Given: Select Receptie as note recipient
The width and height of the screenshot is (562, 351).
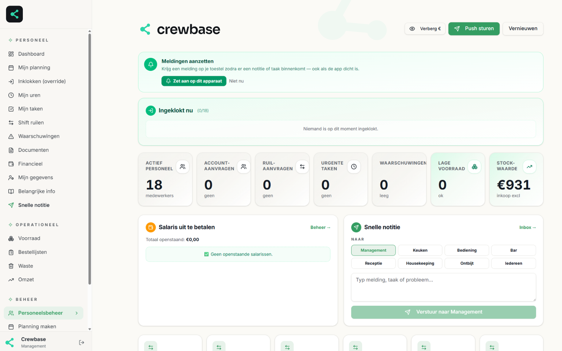Looking at the screenshot, I should [x=373, y=263].
